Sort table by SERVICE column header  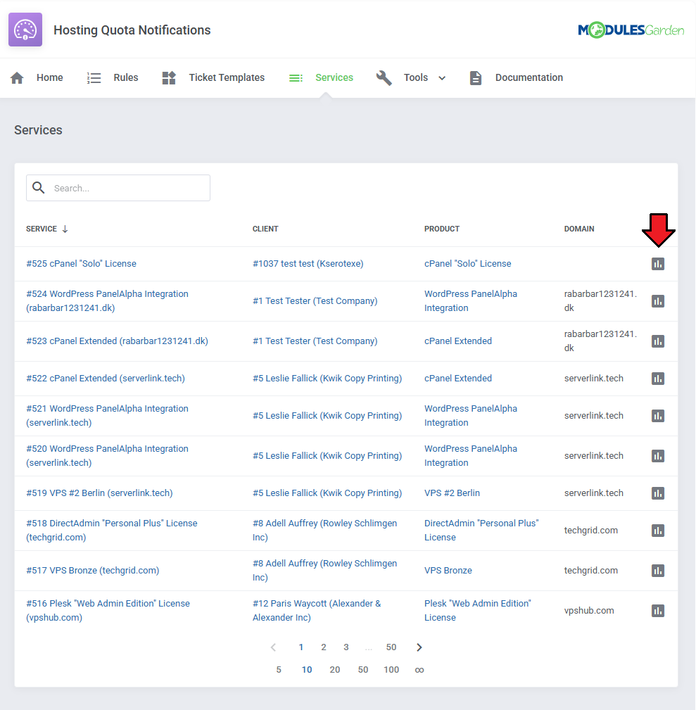(x=42, y=229)
